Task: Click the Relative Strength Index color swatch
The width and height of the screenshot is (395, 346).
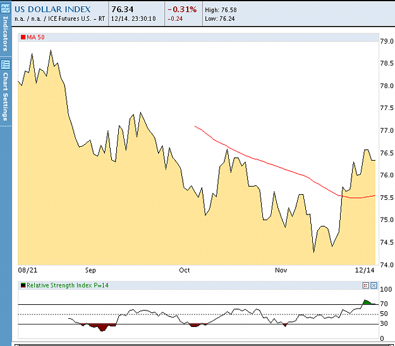Action: tap(23, 285)
